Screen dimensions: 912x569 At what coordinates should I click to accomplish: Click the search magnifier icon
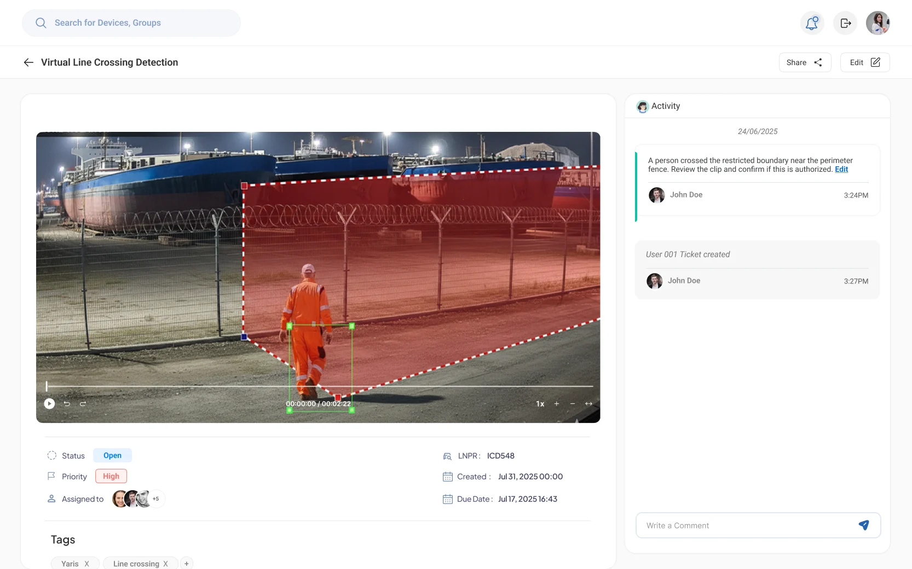tap(41, 23)
